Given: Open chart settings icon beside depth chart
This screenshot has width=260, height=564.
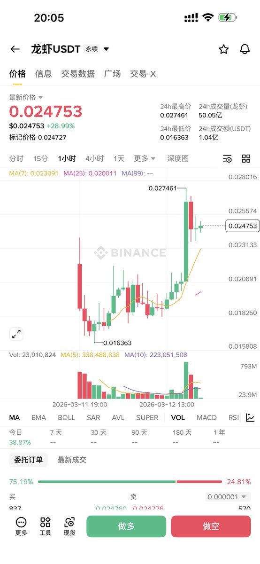Looking at the screenshot, I should click(227, 159).
